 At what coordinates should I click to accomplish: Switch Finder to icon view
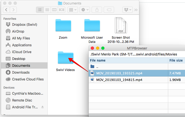pyautogui.click(x=40, y=10)
